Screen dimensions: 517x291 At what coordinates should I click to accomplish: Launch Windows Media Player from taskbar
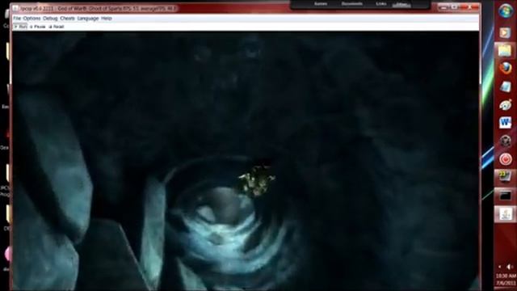pos(505,32)
